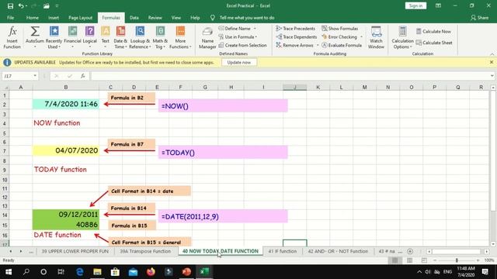497x279 pixels.
Task: Open Recently Used functions
Action: tap(54, 37)
